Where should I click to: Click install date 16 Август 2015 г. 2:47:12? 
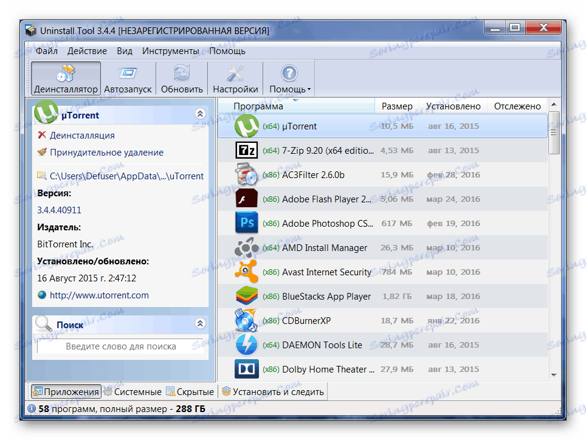click(87, 278)
